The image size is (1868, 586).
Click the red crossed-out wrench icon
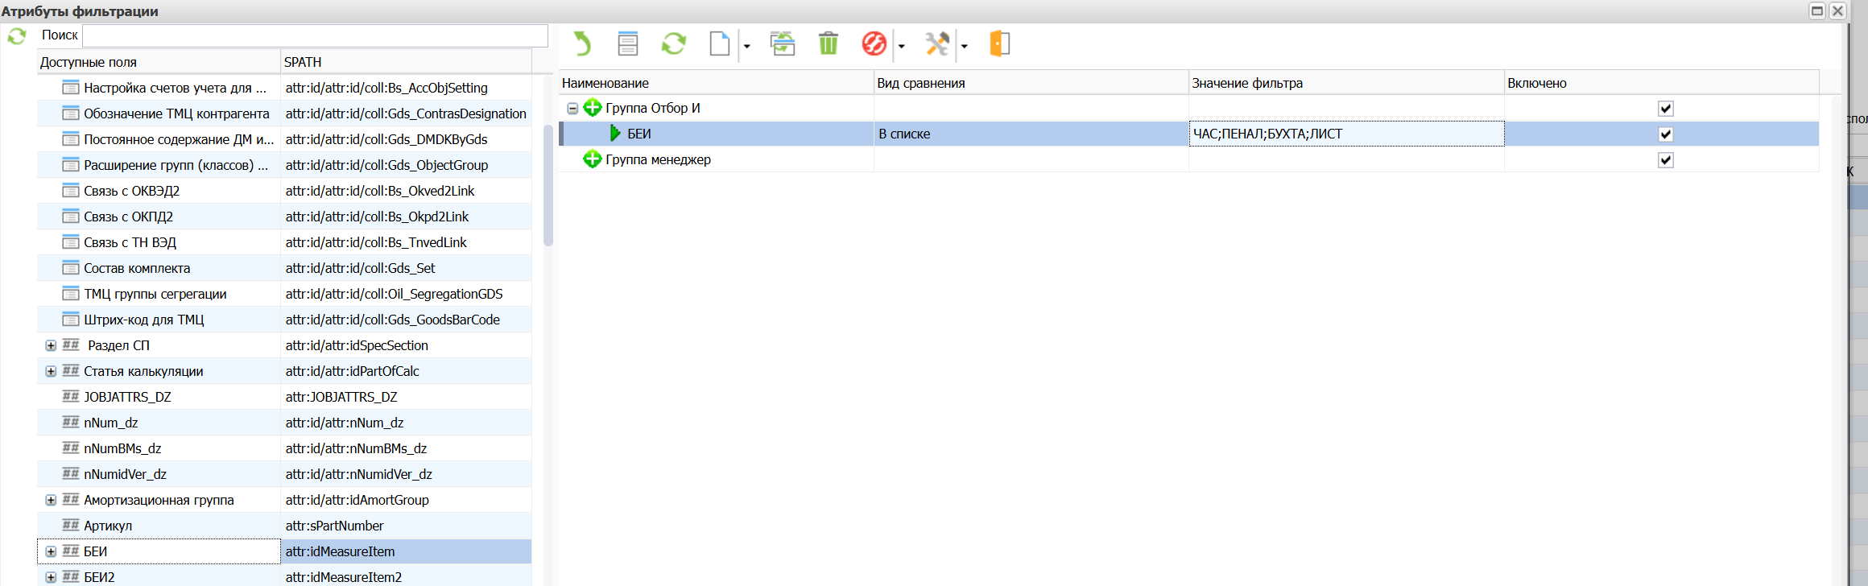click(x=874, y=43)
